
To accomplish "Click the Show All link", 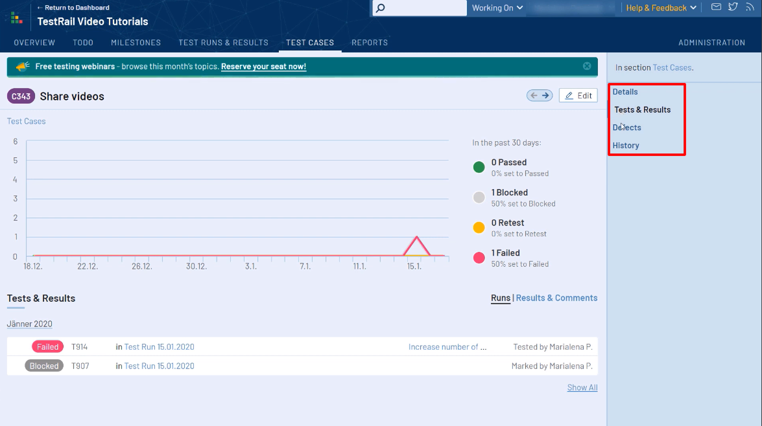I will (582, 388).
